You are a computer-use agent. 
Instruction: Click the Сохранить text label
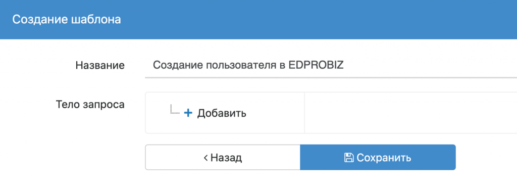coord(384,158)
